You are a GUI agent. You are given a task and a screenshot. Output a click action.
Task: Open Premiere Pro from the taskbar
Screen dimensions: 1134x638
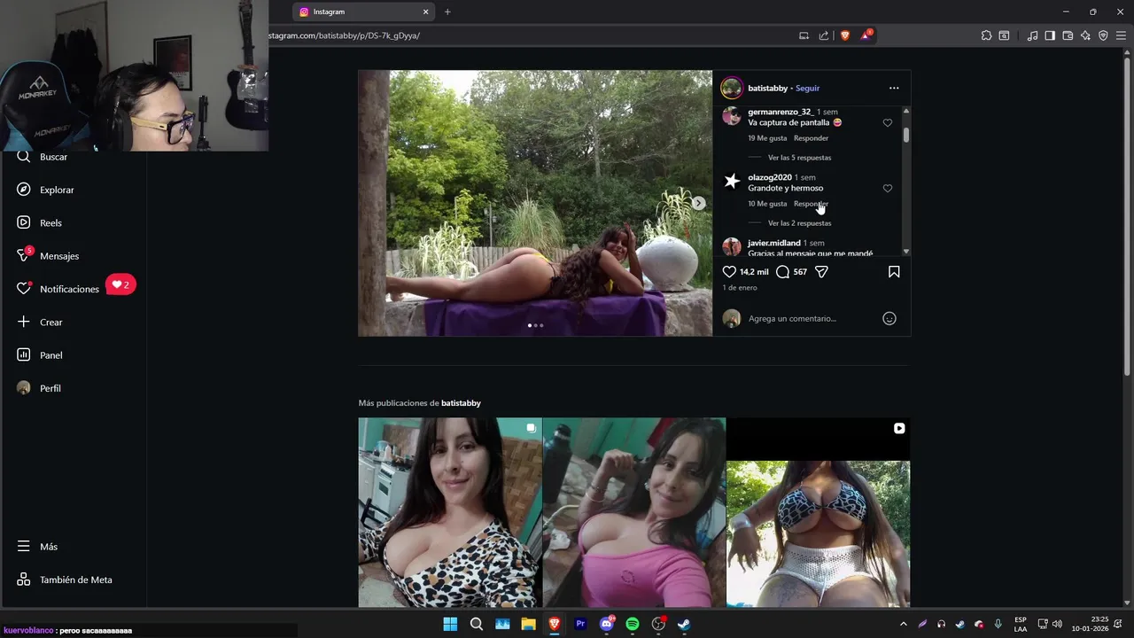click(x=580, y=624)
